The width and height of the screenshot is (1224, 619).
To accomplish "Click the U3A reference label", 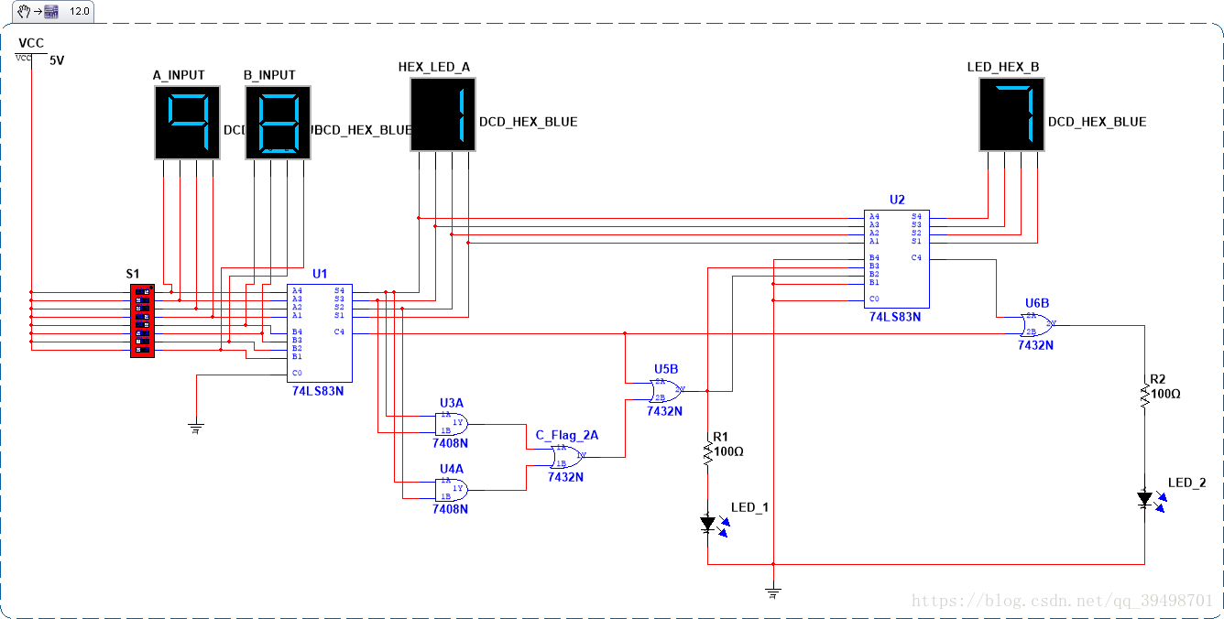I will (x=452, y=402).
